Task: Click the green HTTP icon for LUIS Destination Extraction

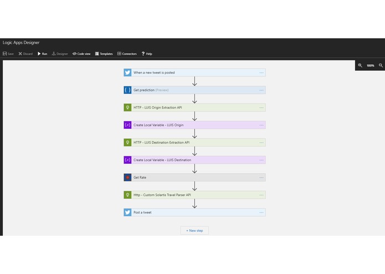Action: [127, 143]
